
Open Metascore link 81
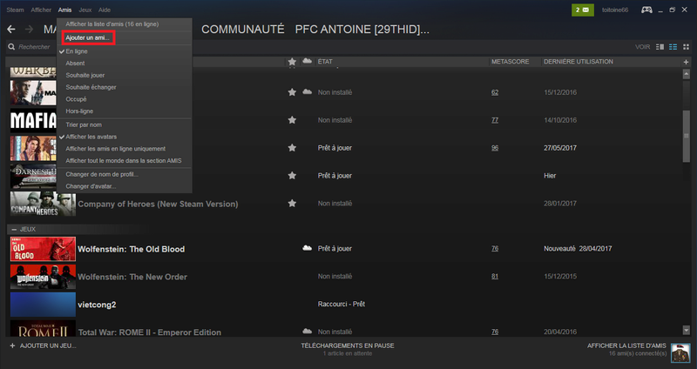tap(495, 276)
